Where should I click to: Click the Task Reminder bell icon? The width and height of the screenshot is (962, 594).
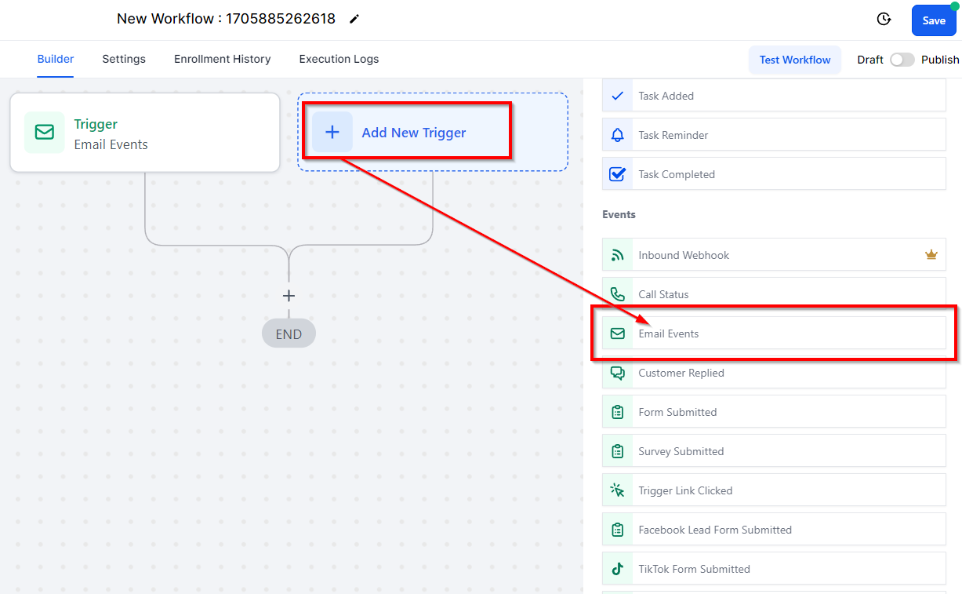click(618, 135)
